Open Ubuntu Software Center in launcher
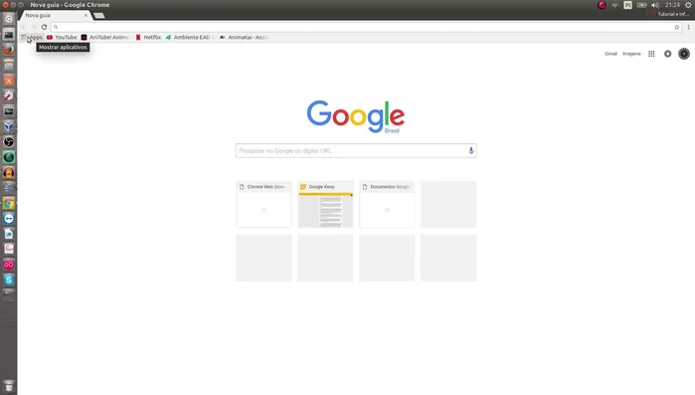The height and width of the screenshot is (395, 695). (x=8, y=81)
